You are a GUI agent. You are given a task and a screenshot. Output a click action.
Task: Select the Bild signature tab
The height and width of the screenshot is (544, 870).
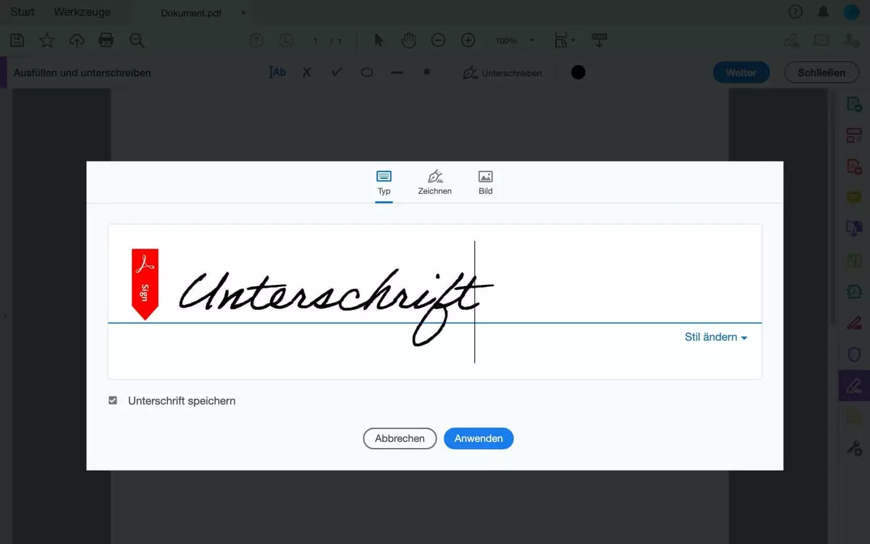485,183
